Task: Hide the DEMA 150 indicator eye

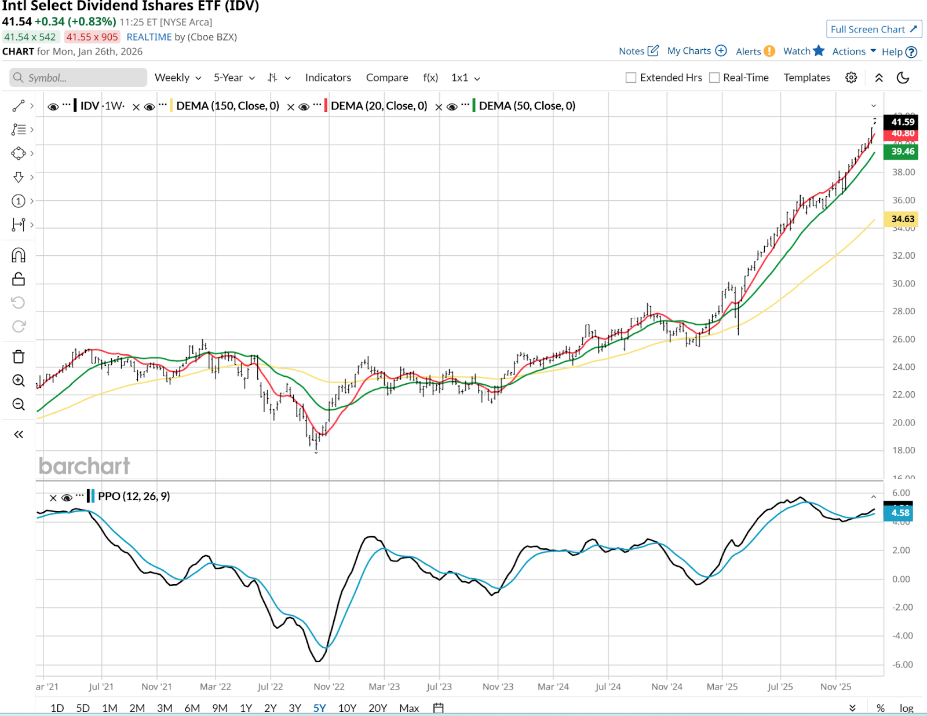Action: click(149, 107)
